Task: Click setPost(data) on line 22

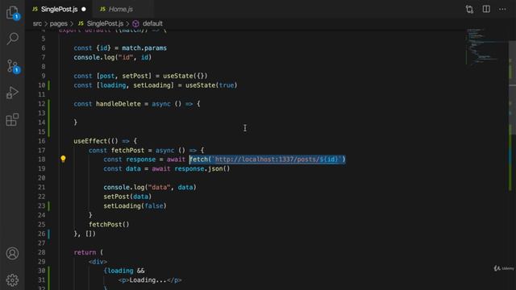Action: click(x=127, y=197)
